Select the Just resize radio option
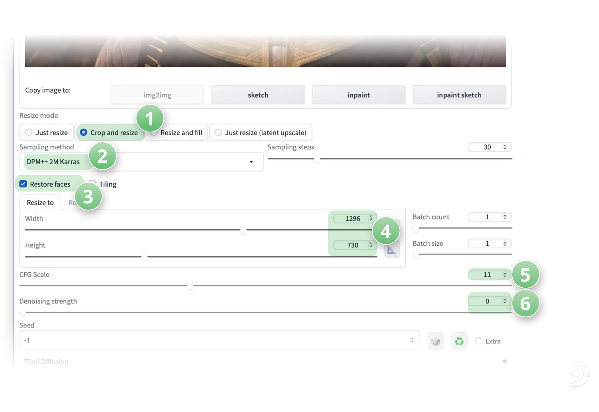Image resolution: width=599 pixels, height=412 pixels. pyautogui.click(x=29, y=132)
